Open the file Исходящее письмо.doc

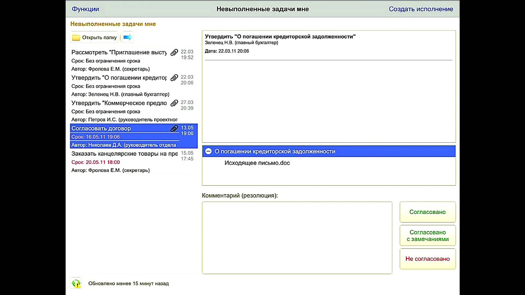[257, 163]
